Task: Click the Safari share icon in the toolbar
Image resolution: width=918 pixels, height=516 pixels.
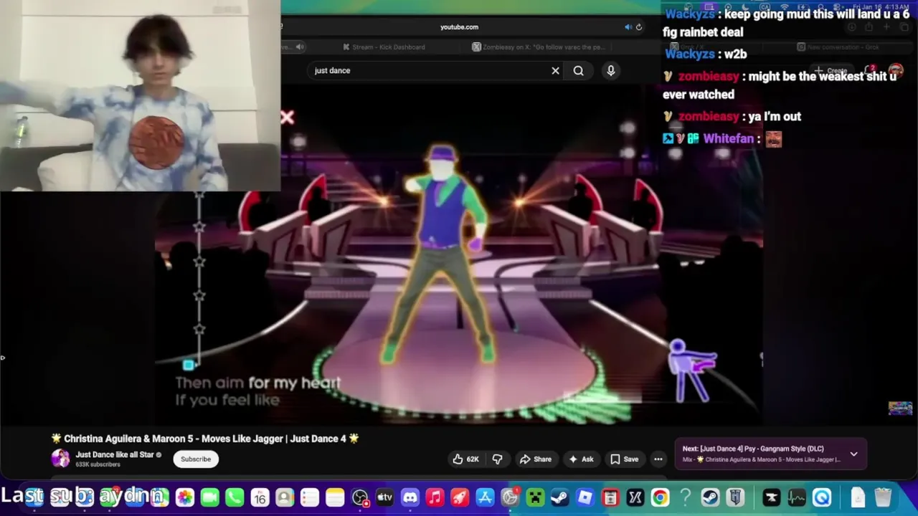Action: point(869,27)
